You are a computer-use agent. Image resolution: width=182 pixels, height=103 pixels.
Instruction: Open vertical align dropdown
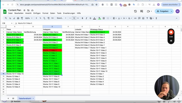tap(120, 18)
